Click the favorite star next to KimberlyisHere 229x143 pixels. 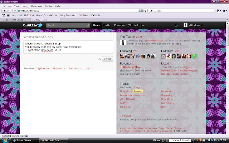tap(121, 67)
